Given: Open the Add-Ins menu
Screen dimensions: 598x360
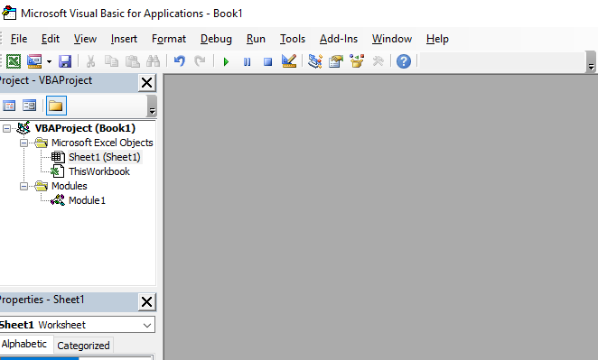Looking at the screenshot, I should [339, 39].
